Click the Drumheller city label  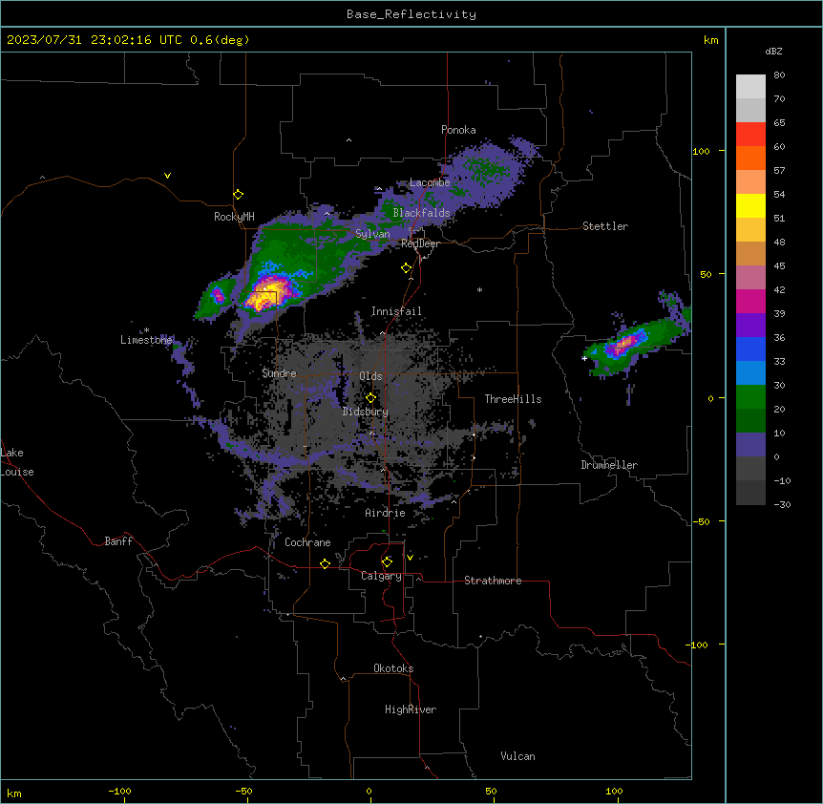(x=609, y=465)
